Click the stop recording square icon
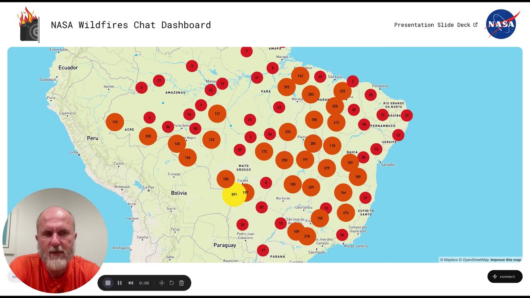Viewport: 530px width, 298px height. click(108, 283)
